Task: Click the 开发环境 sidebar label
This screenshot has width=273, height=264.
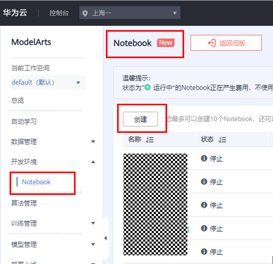Action: point(24,162)
